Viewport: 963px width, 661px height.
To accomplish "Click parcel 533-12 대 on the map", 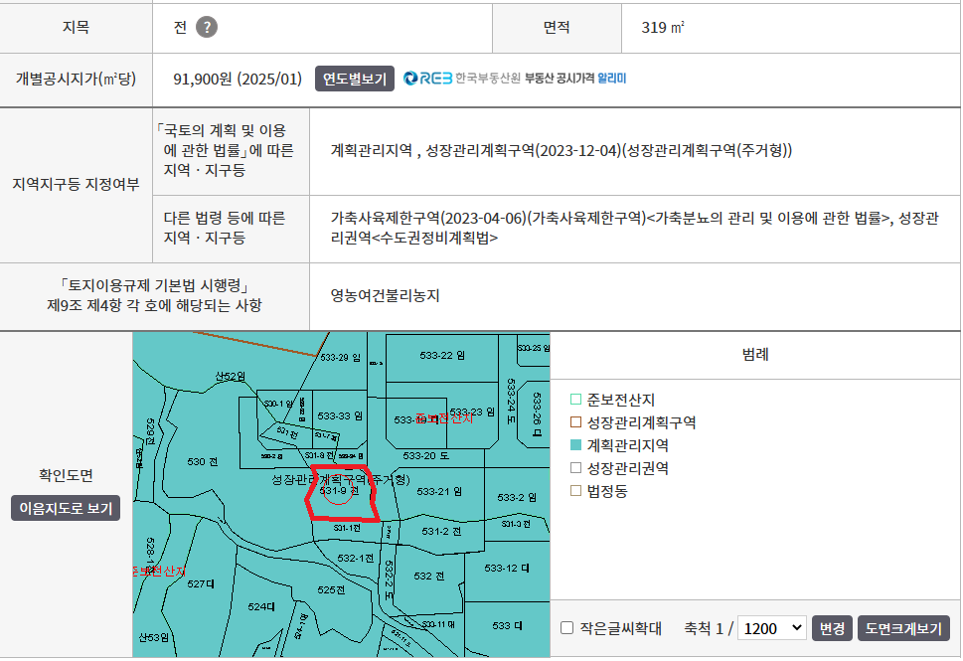I will pos(507,568).
